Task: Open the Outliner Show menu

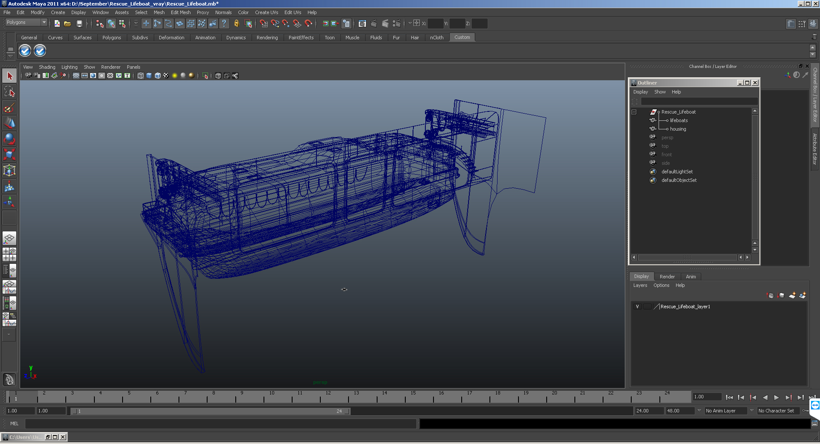Action: pos(660,92)
